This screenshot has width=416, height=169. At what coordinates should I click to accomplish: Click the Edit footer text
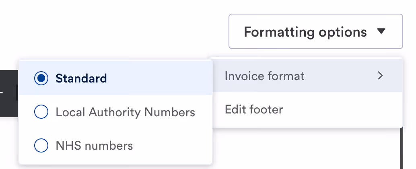[254, 109]
